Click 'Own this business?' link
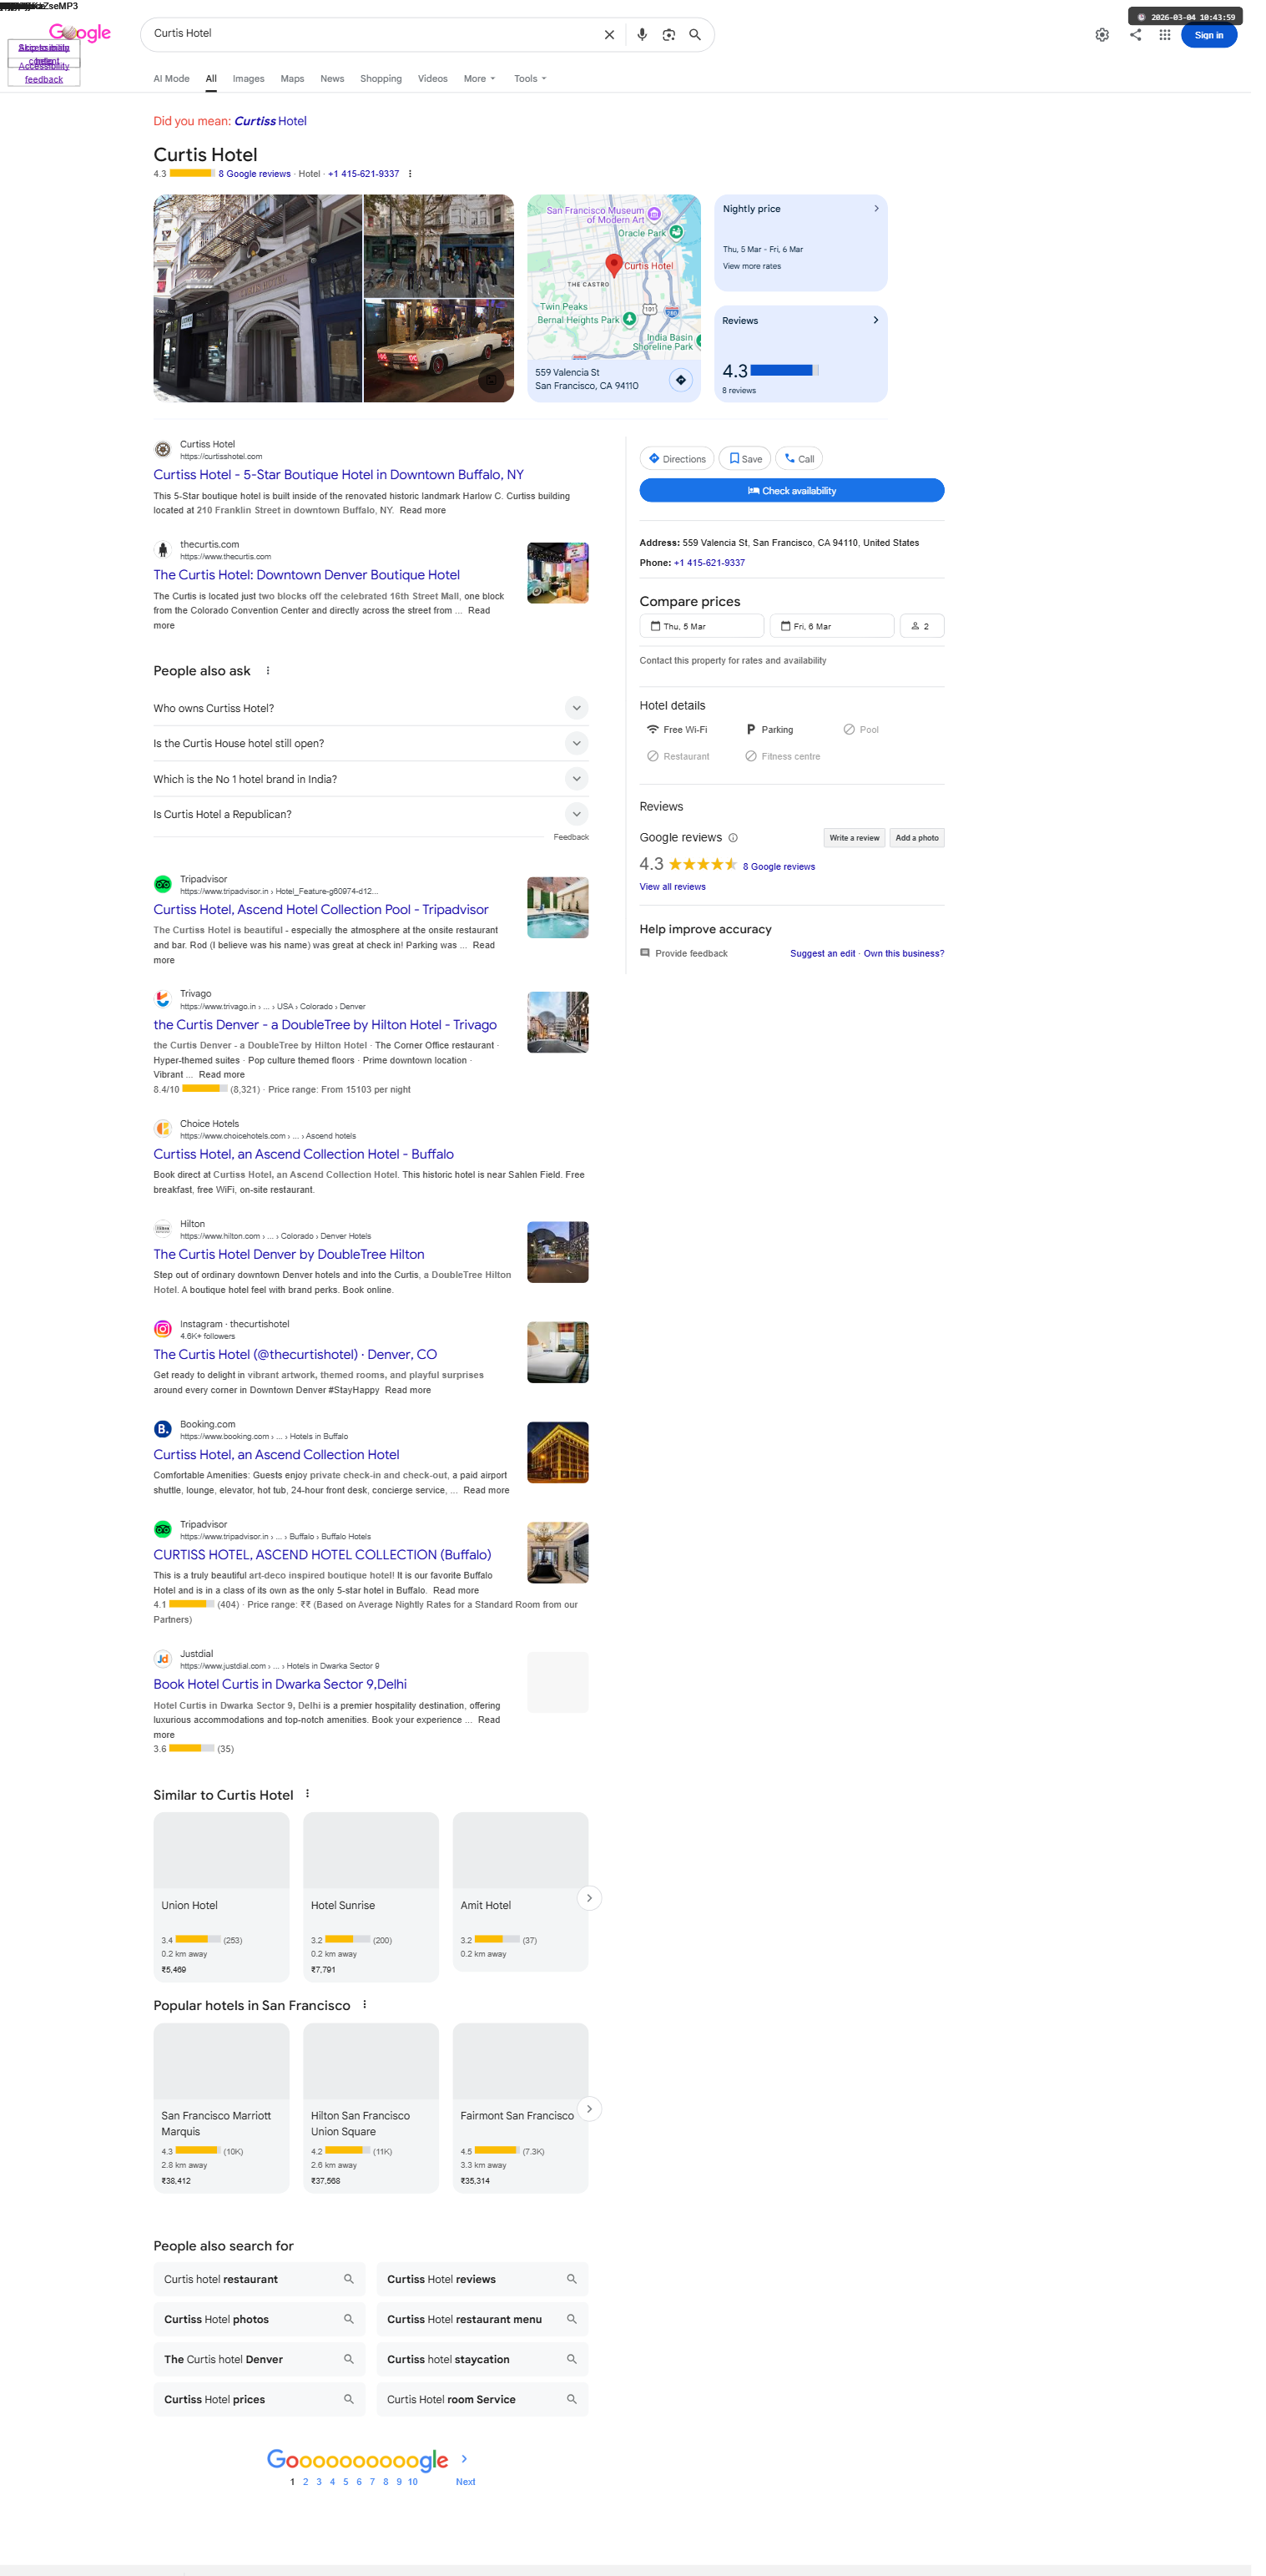The height and width of the screenshot is (2576, 1266). click(904, 954)
